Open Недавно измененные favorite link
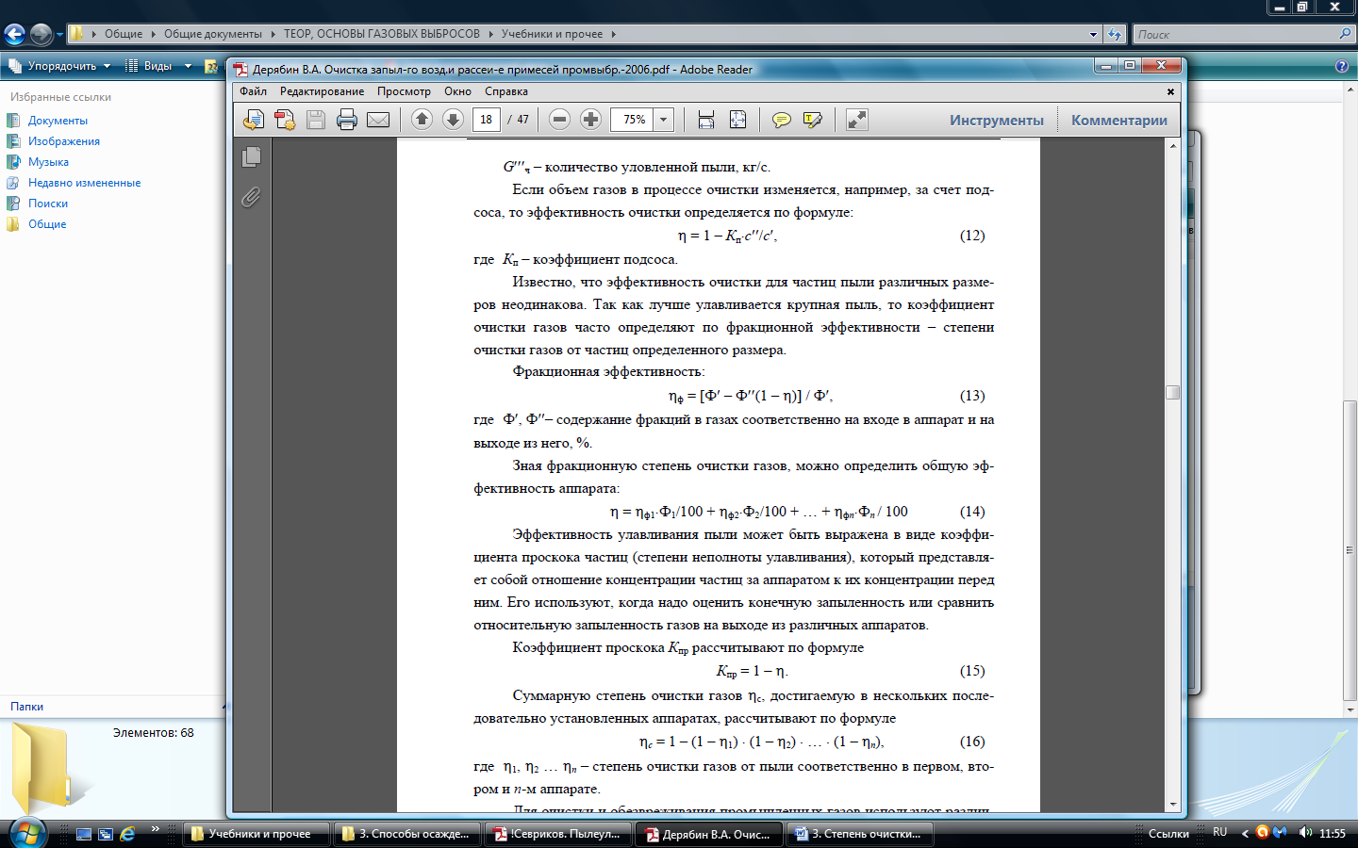 pos(84,183)
